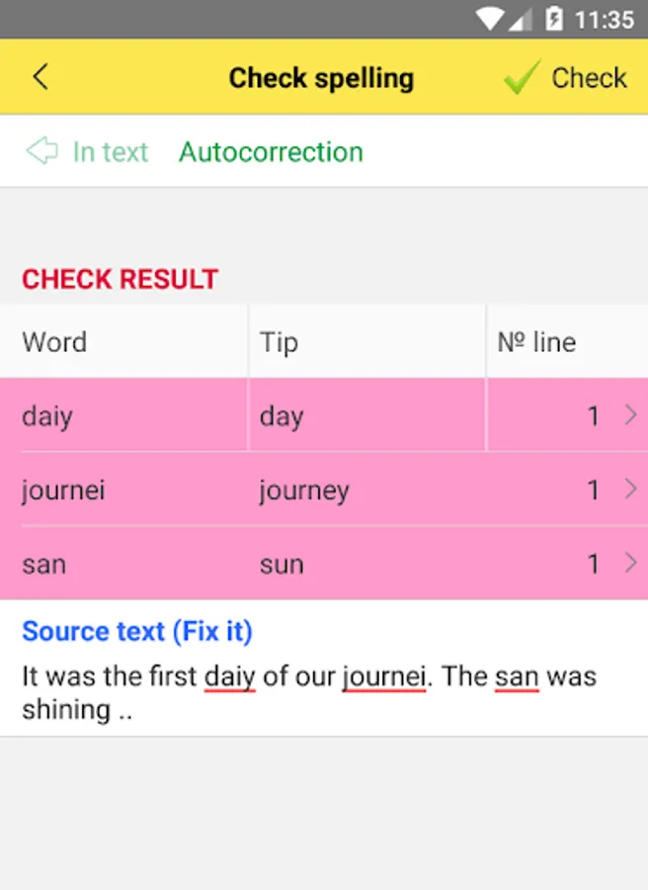This screenshot has width=648, height=890.
Task: Tap the green checkmark icon
Action: [522, 76]
